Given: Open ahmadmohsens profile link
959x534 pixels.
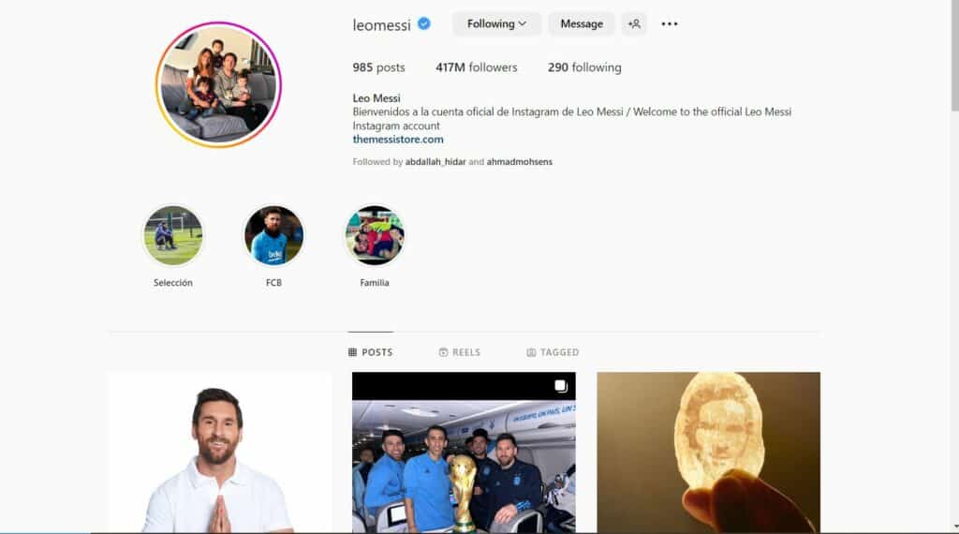Looking at the screenshot, I should (519, 161).
